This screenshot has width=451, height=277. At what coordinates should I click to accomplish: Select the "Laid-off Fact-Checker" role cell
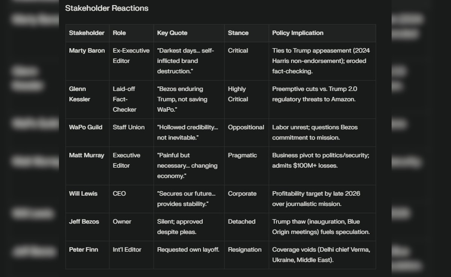pyautogui.click(x=124, y=99)
